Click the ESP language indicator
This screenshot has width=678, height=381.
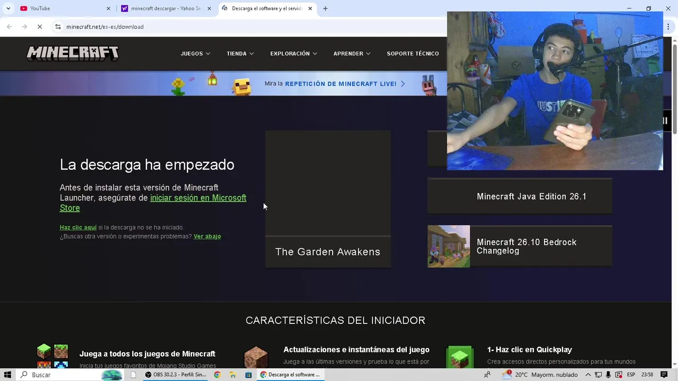631,375
